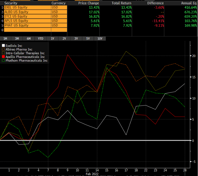Click Phathom Pharmaceuticals Inc legend label
Image resolution: width=198 pixels, height=176 pixels.
coord(27,60)
